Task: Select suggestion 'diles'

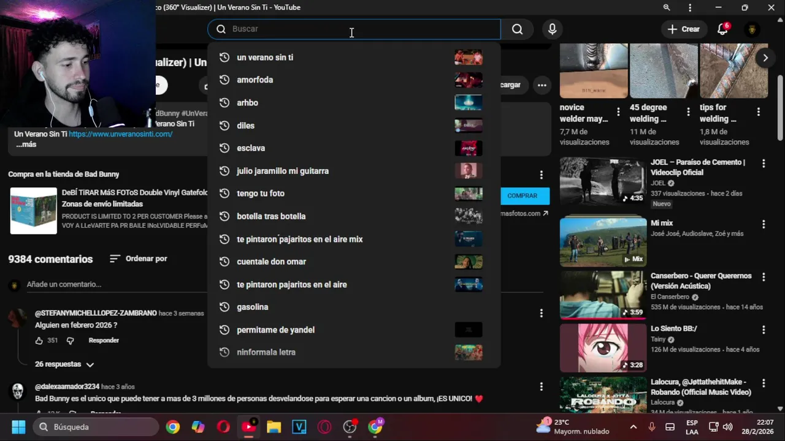Action: [354, 126]
